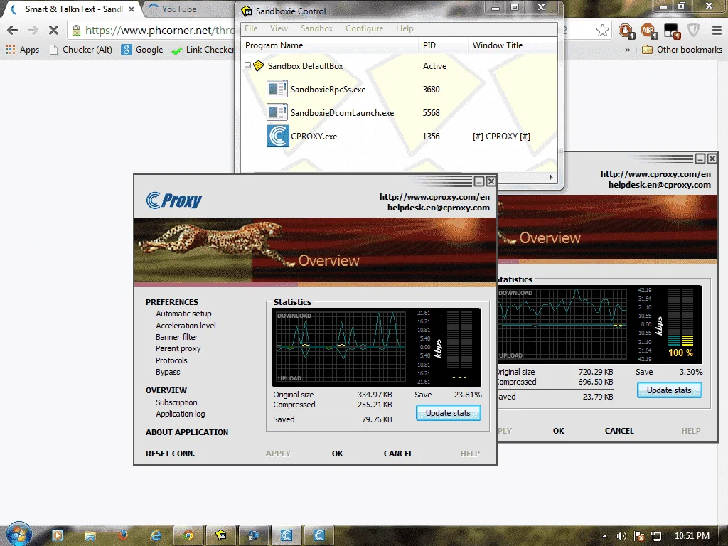This screenshot has width=728, height=546.
Task: Click the Sandboxie Control taskbar button
Action: pos(222,535)
